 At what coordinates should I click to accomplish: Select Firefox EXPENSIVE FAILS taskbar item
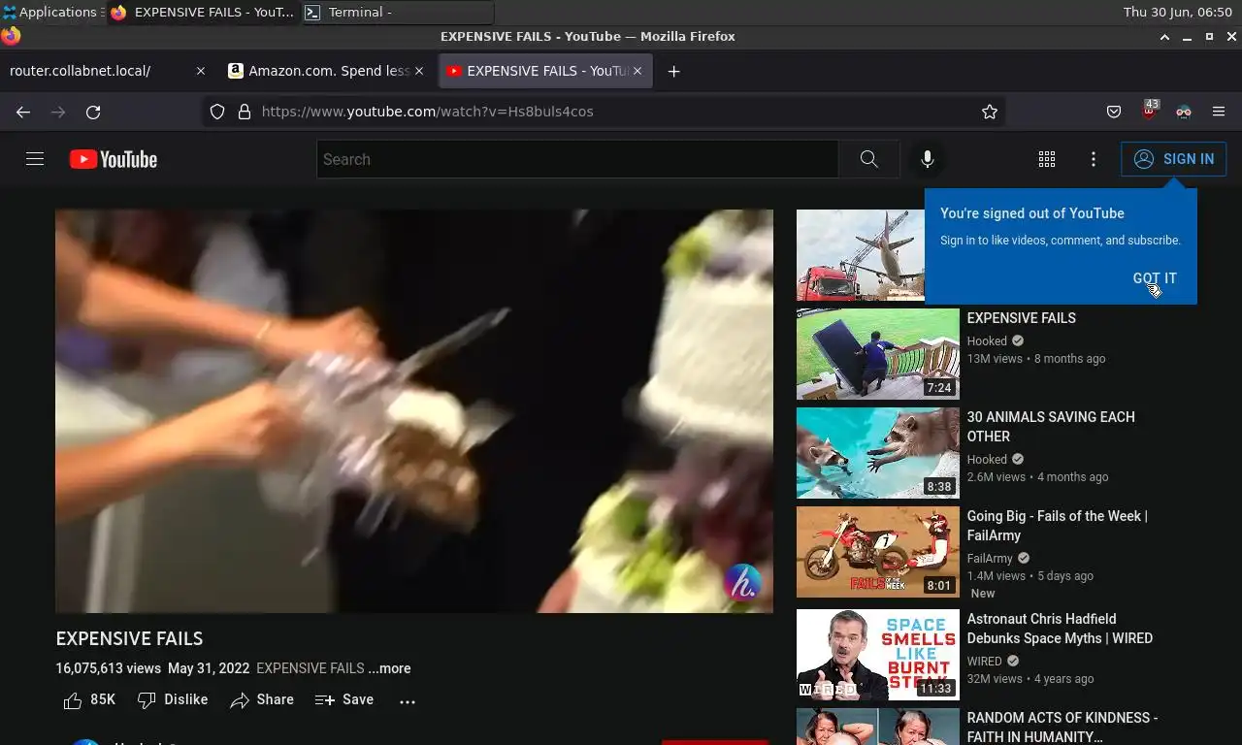[x=203, y=13]
